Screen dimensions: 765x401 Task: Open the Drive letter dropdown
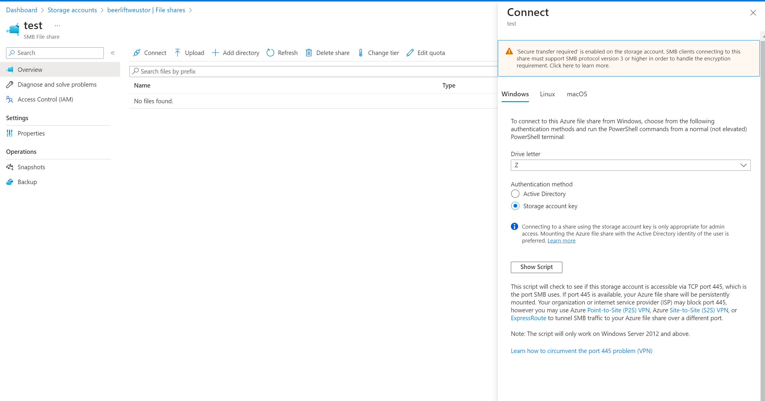(x=630, y=165)
